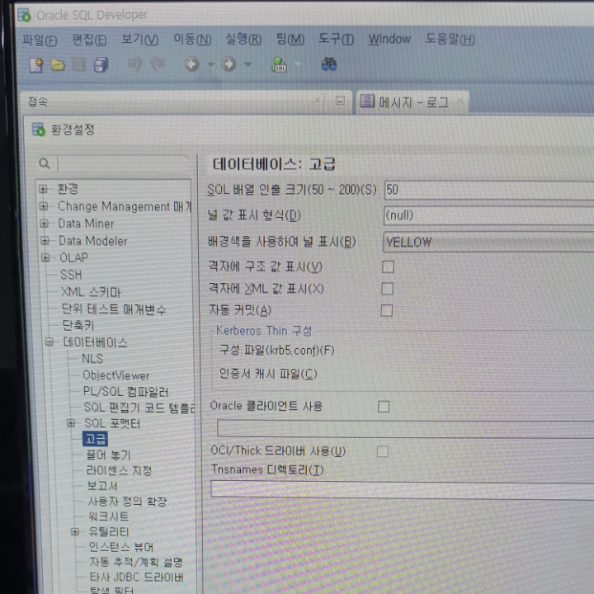The height and width of the screenshot is (594, 594).
Task: Select ObjectViewer in the tree
Action: pos(116,375)
